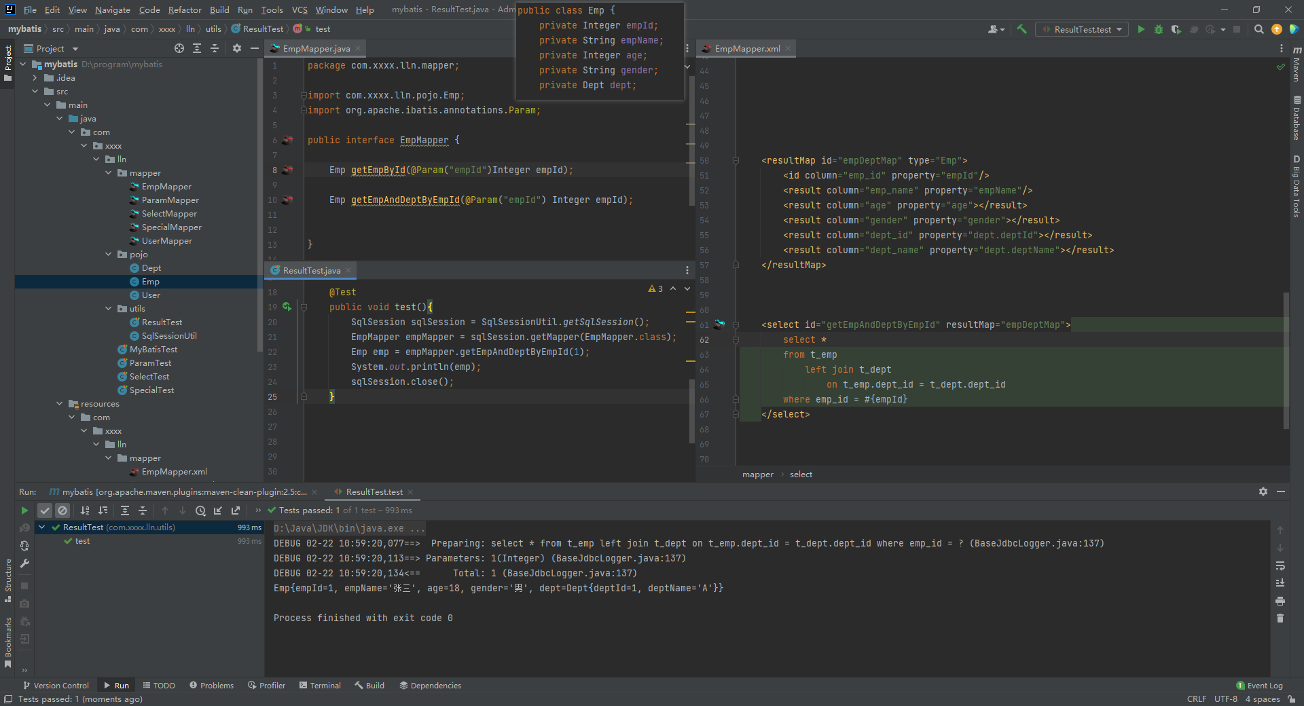The image size is (1304, 706).
Task: Open Project panel gear settings
Action: [x=236, y=48]
